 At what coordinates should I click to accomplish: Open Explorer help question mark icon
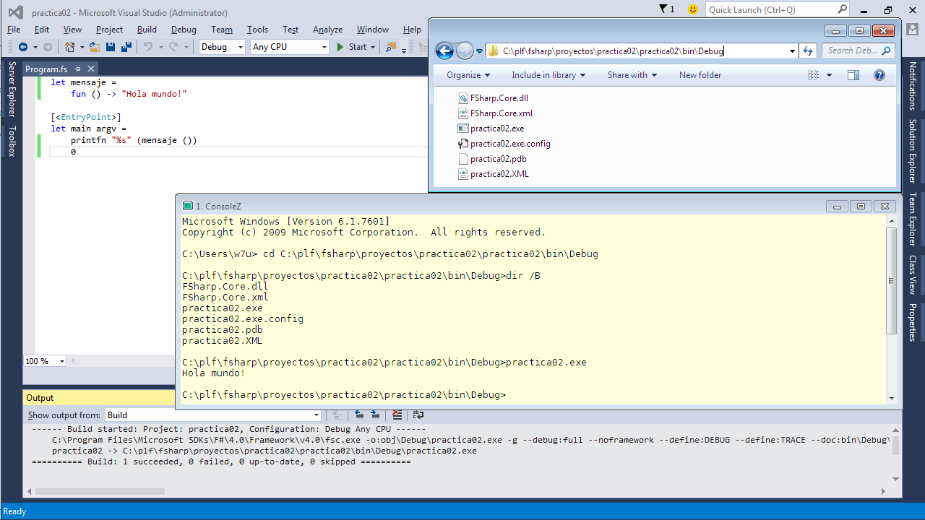point(879,75)
